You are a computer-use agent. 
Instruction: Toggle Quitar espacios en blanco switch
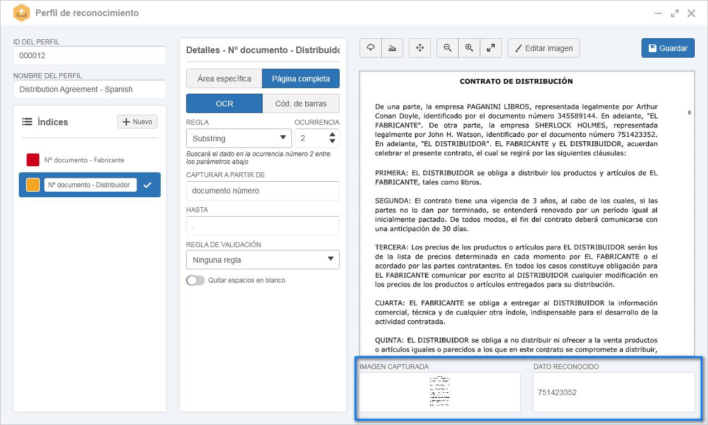(196, 280)
